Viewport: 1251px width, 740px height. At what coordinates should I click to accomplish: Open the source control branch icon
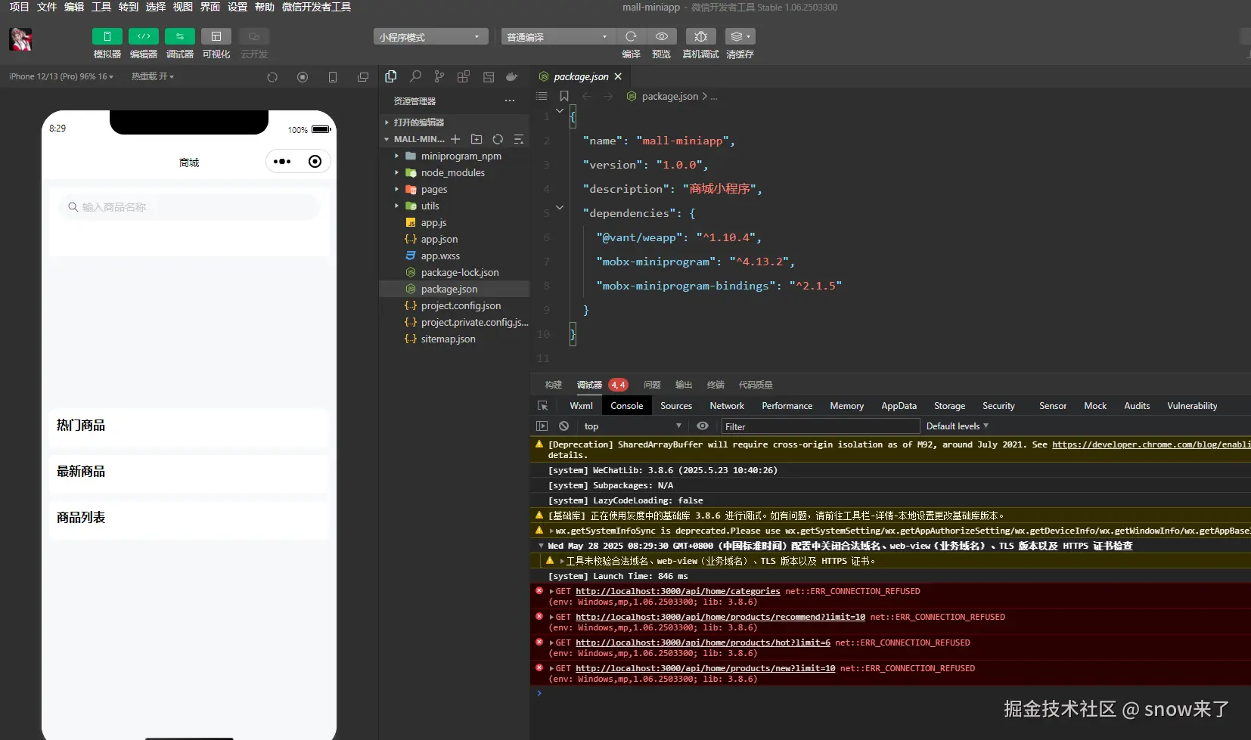click(x=439, y=76)
